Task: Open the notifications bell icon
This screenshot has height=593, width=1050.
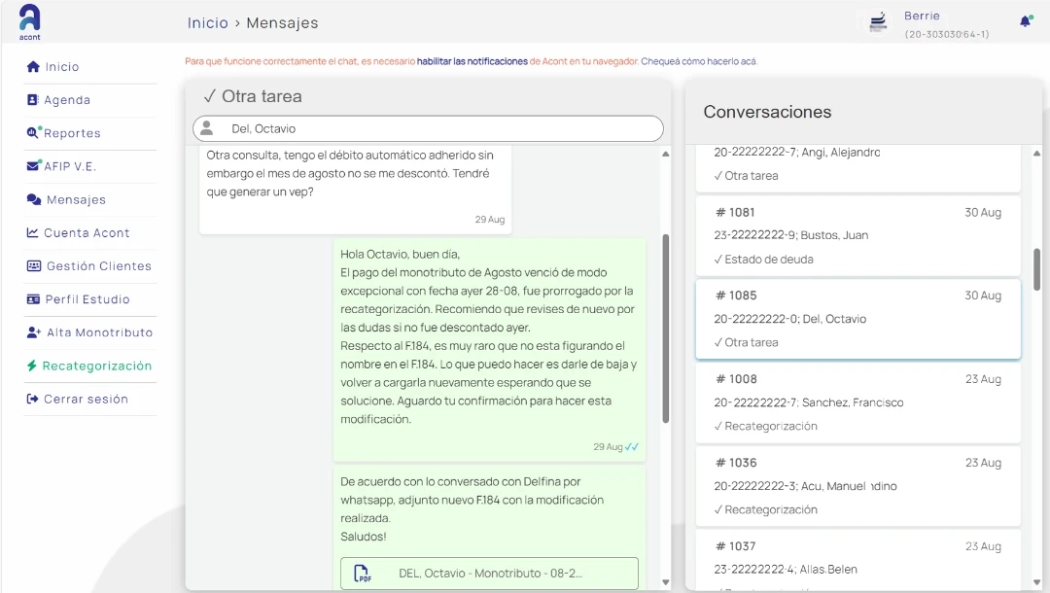Action: 1025,21
